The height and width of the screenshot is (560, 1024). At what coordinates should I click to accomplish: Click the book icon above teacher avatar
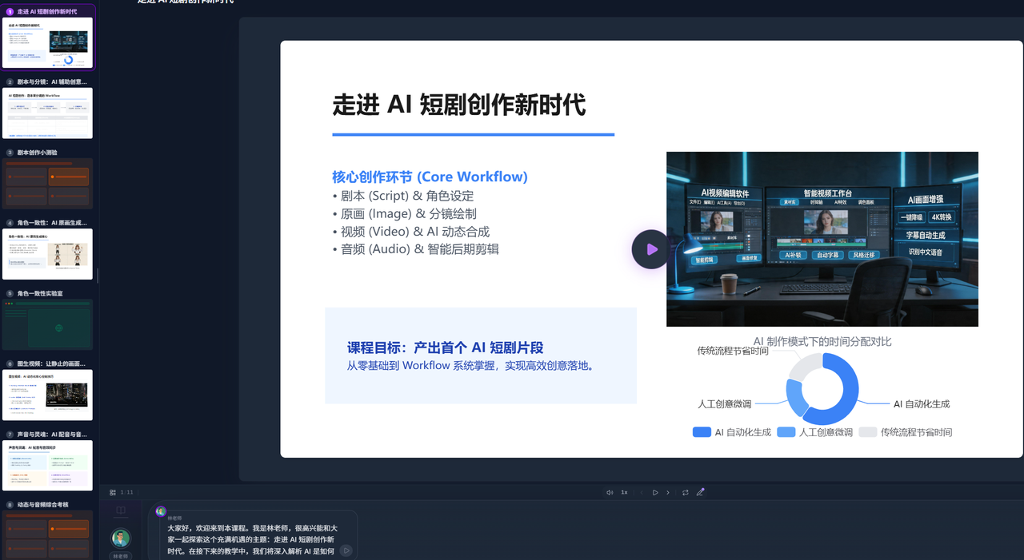[x=121, y=510]
